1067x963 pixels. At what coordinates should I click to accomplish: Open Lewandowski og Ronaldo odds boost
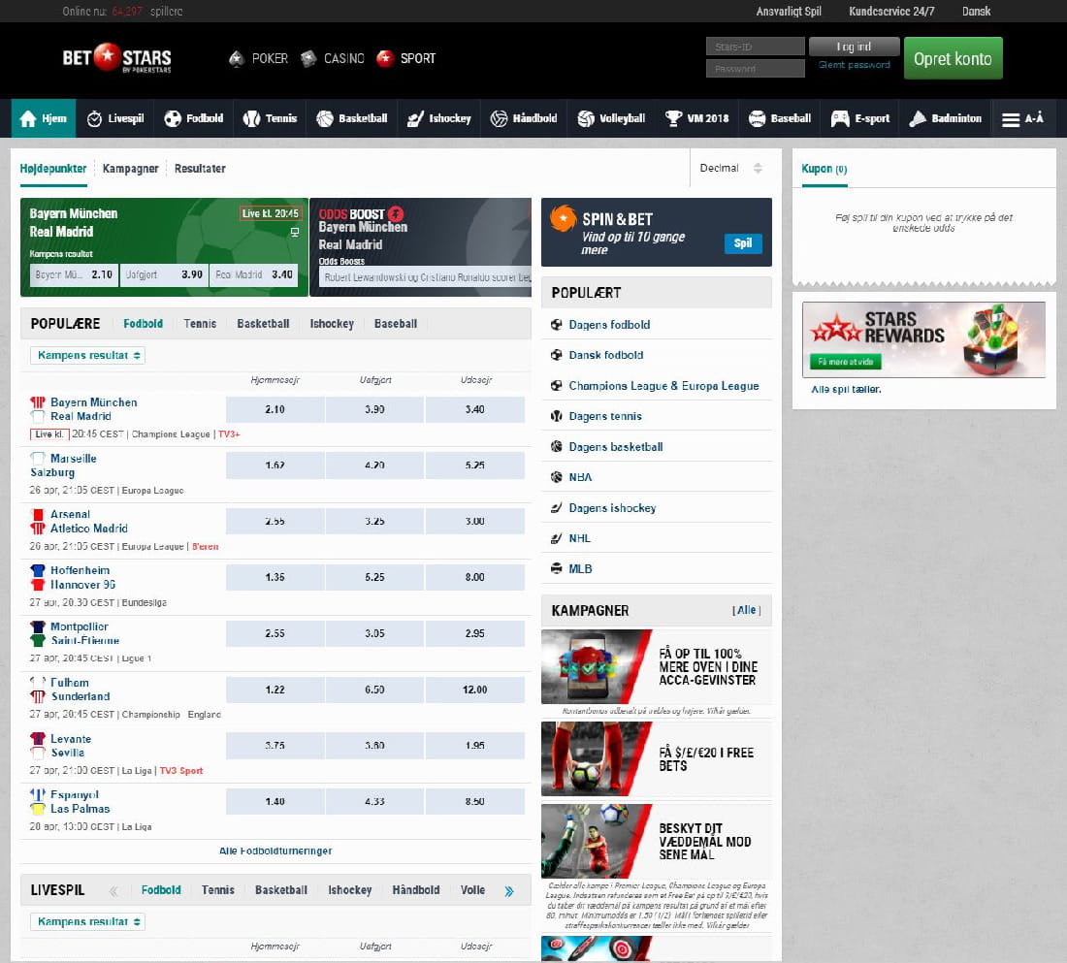coord(425,277)
